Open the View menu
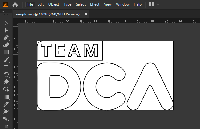200x129 pixels. click(x=108, y=5)
